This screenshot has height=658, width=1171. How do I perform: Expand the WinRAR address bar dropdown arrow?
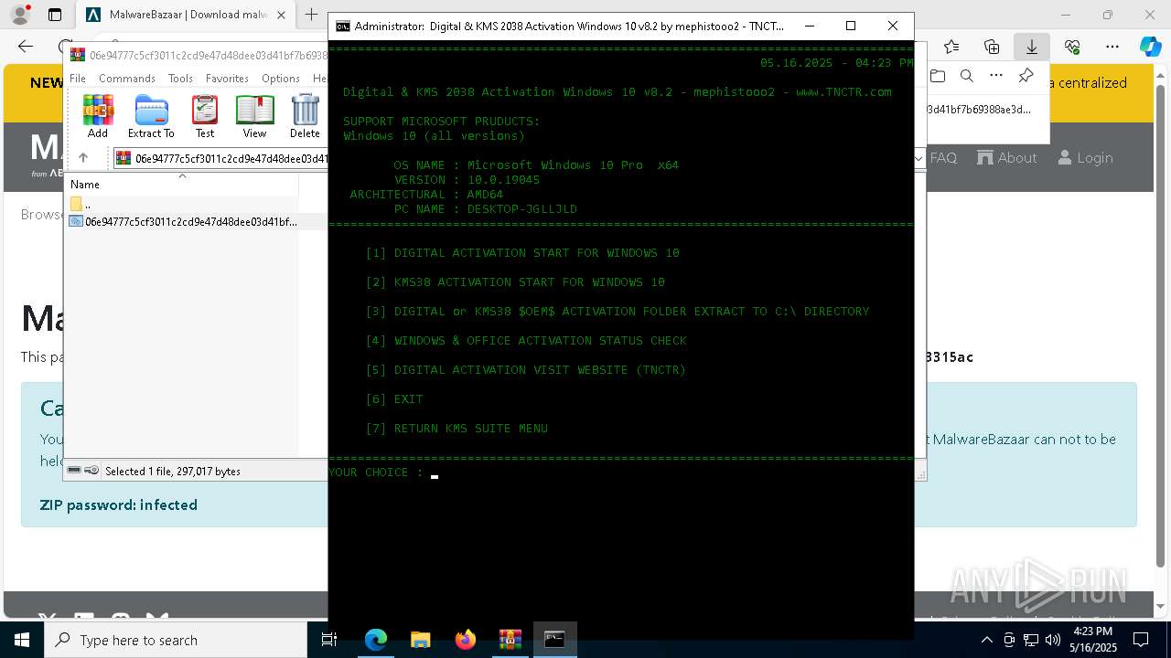click(918, 158)
